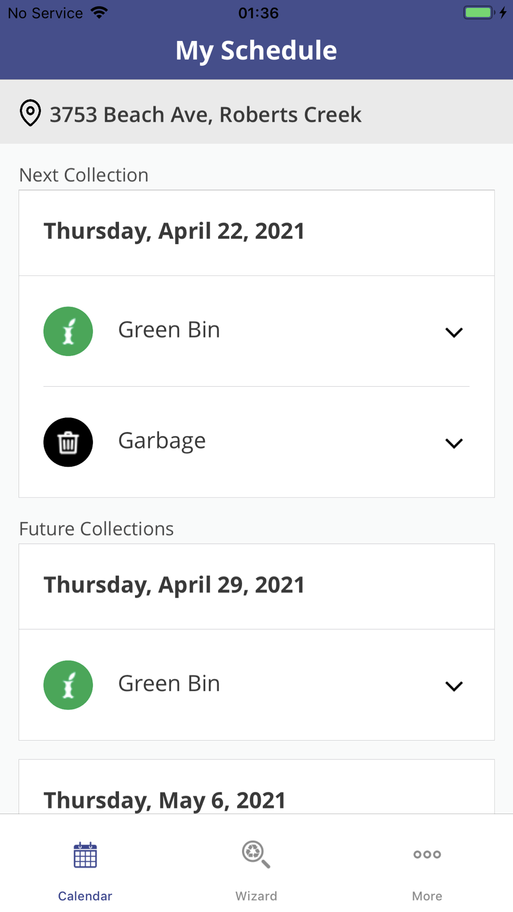Image resolution: width=513 pixels, height=912 pixels.
Task: Expand the Garbage collection details
Action: (x=454, y=443)
